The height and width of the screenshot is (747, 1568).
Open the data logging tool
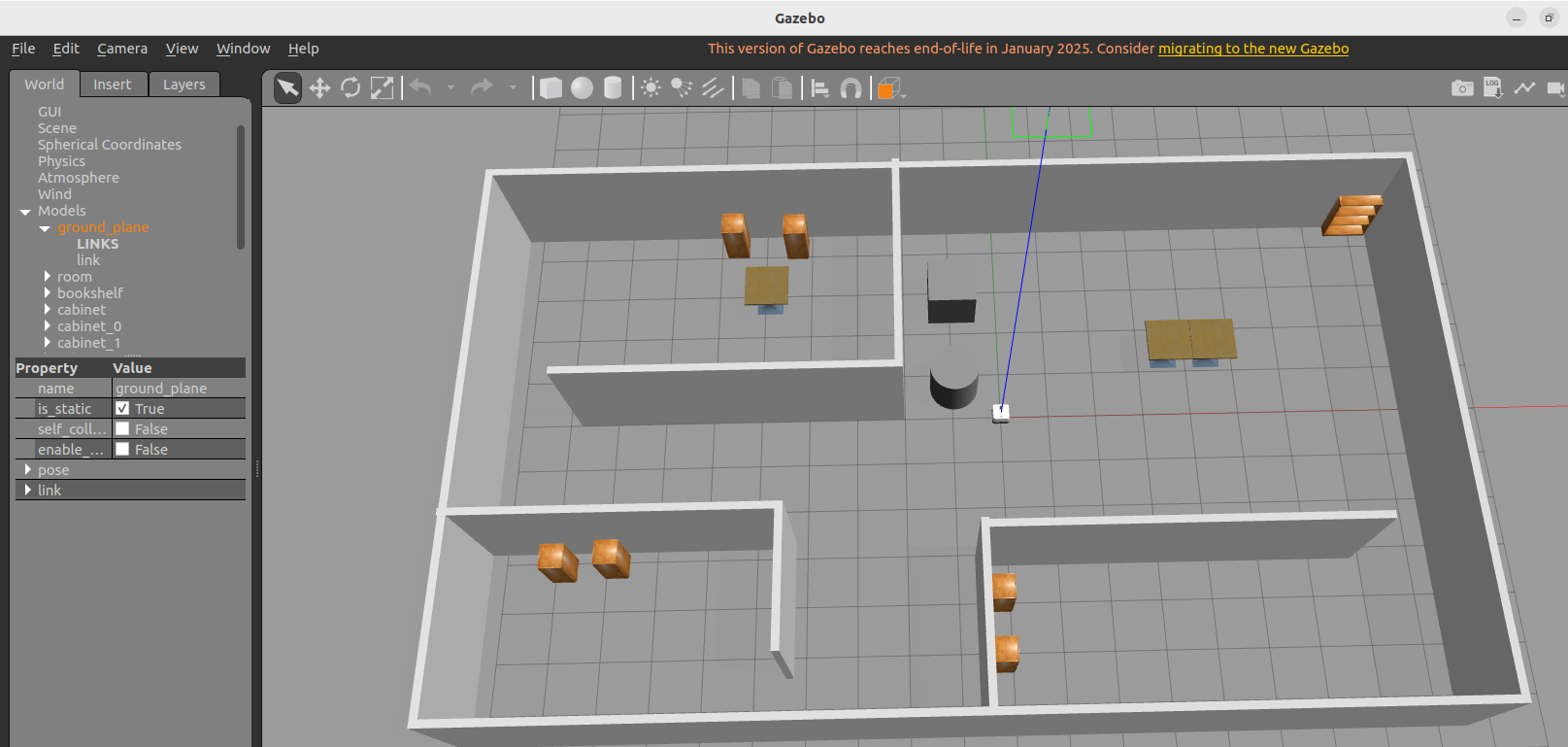[x=1493, y=88]
